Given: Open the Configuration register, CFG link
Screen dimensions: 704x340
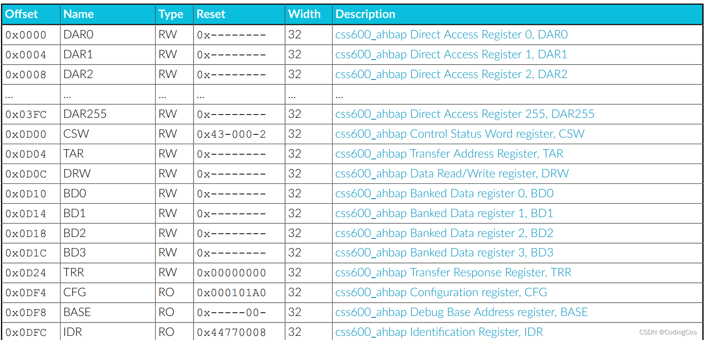Looking at the screenshot, I should click(x=441, y=292).
